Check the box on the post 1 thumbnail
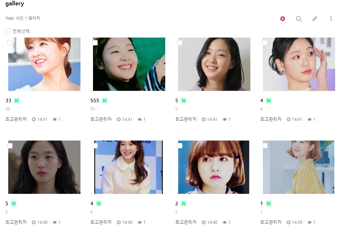343x226 pixels. pos(265,146)
